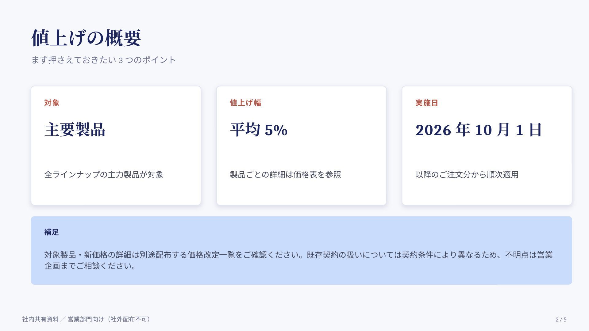Viewport: 589px width, 331px height.
Task: Click the red 値上げ幅 card label
Action: 245,103
